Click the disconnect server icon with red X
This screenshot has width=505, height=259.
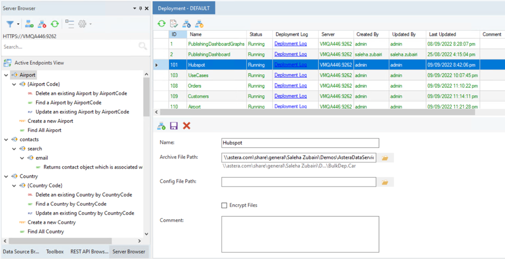(x=42, y=24)
